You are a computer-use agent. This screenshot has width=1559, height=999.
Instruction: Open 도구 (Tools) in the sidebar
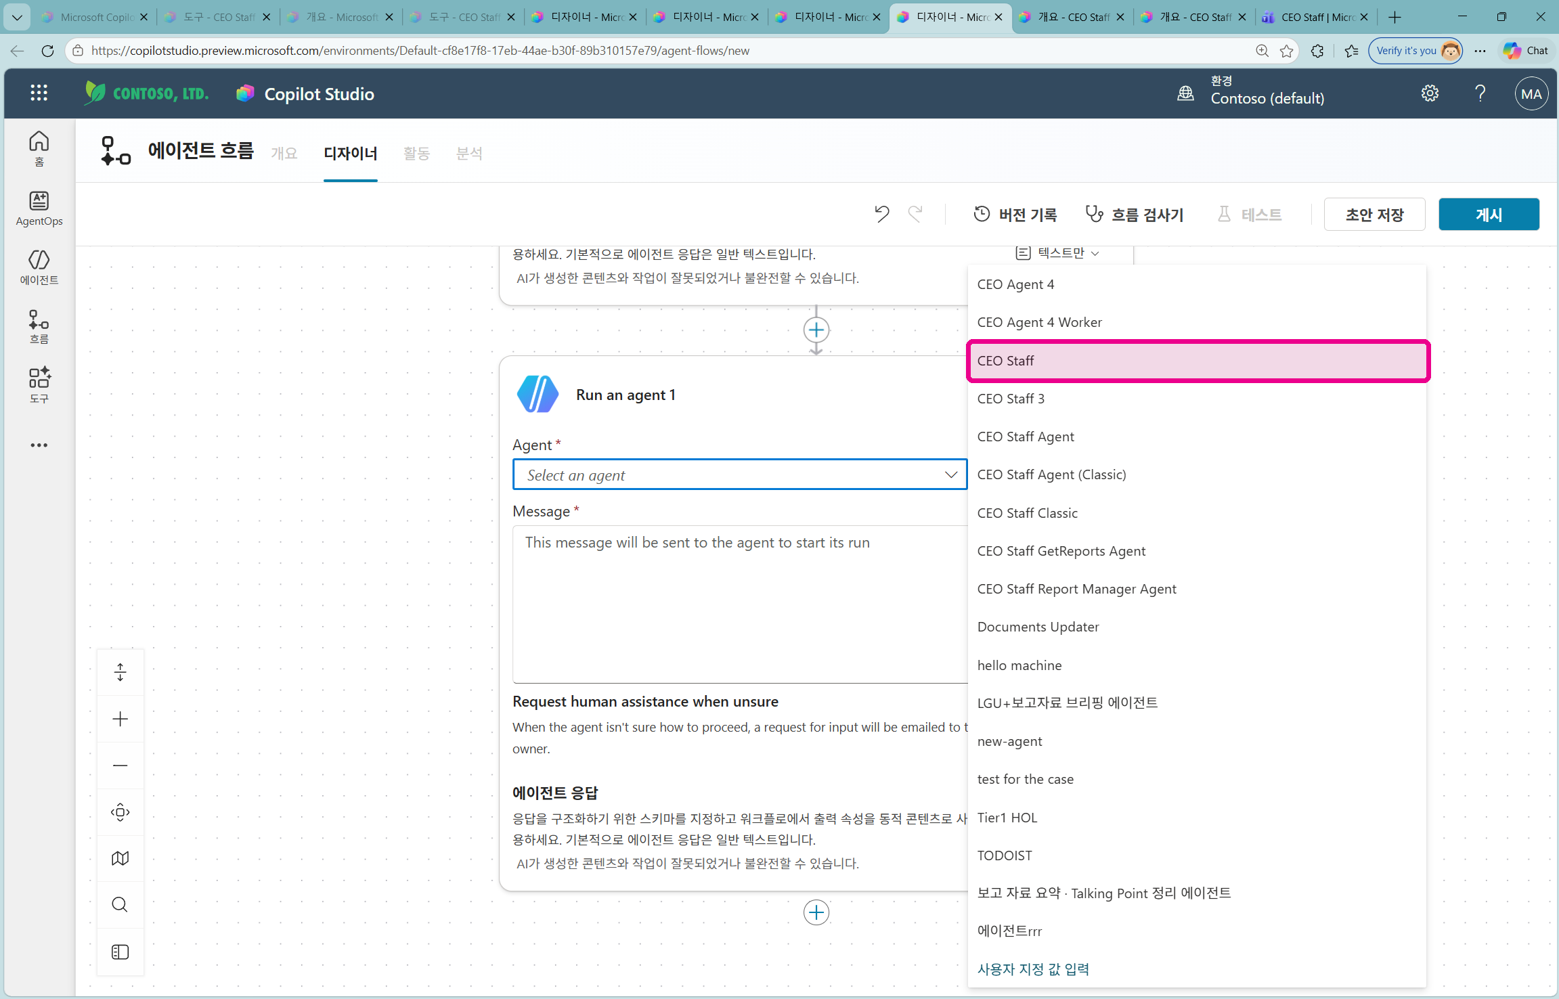tap(39, 385)
